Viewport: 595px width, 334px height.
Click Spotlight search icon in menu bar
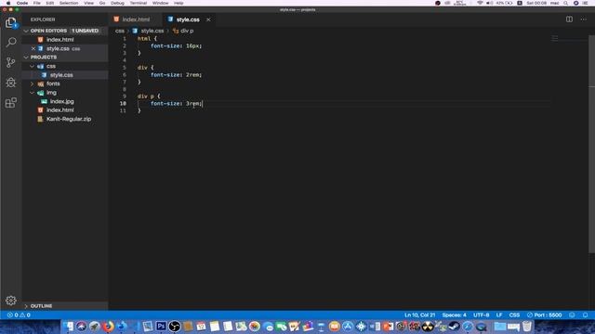pyautogui.click(x=565, y=3)
